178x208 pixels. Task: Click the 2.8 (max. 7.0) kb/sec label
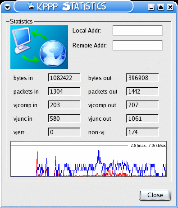click(148, 146)
